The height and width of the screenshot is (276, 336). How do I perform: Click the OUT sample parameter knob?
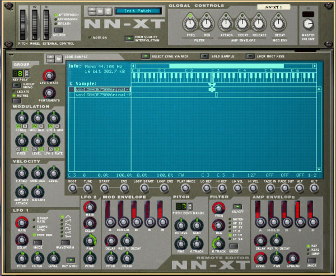tap(314, 188)
